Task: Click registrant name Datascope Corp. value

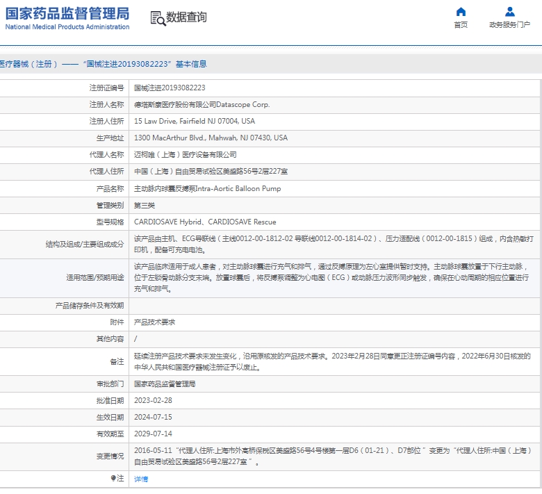Action: coord(202,104)
